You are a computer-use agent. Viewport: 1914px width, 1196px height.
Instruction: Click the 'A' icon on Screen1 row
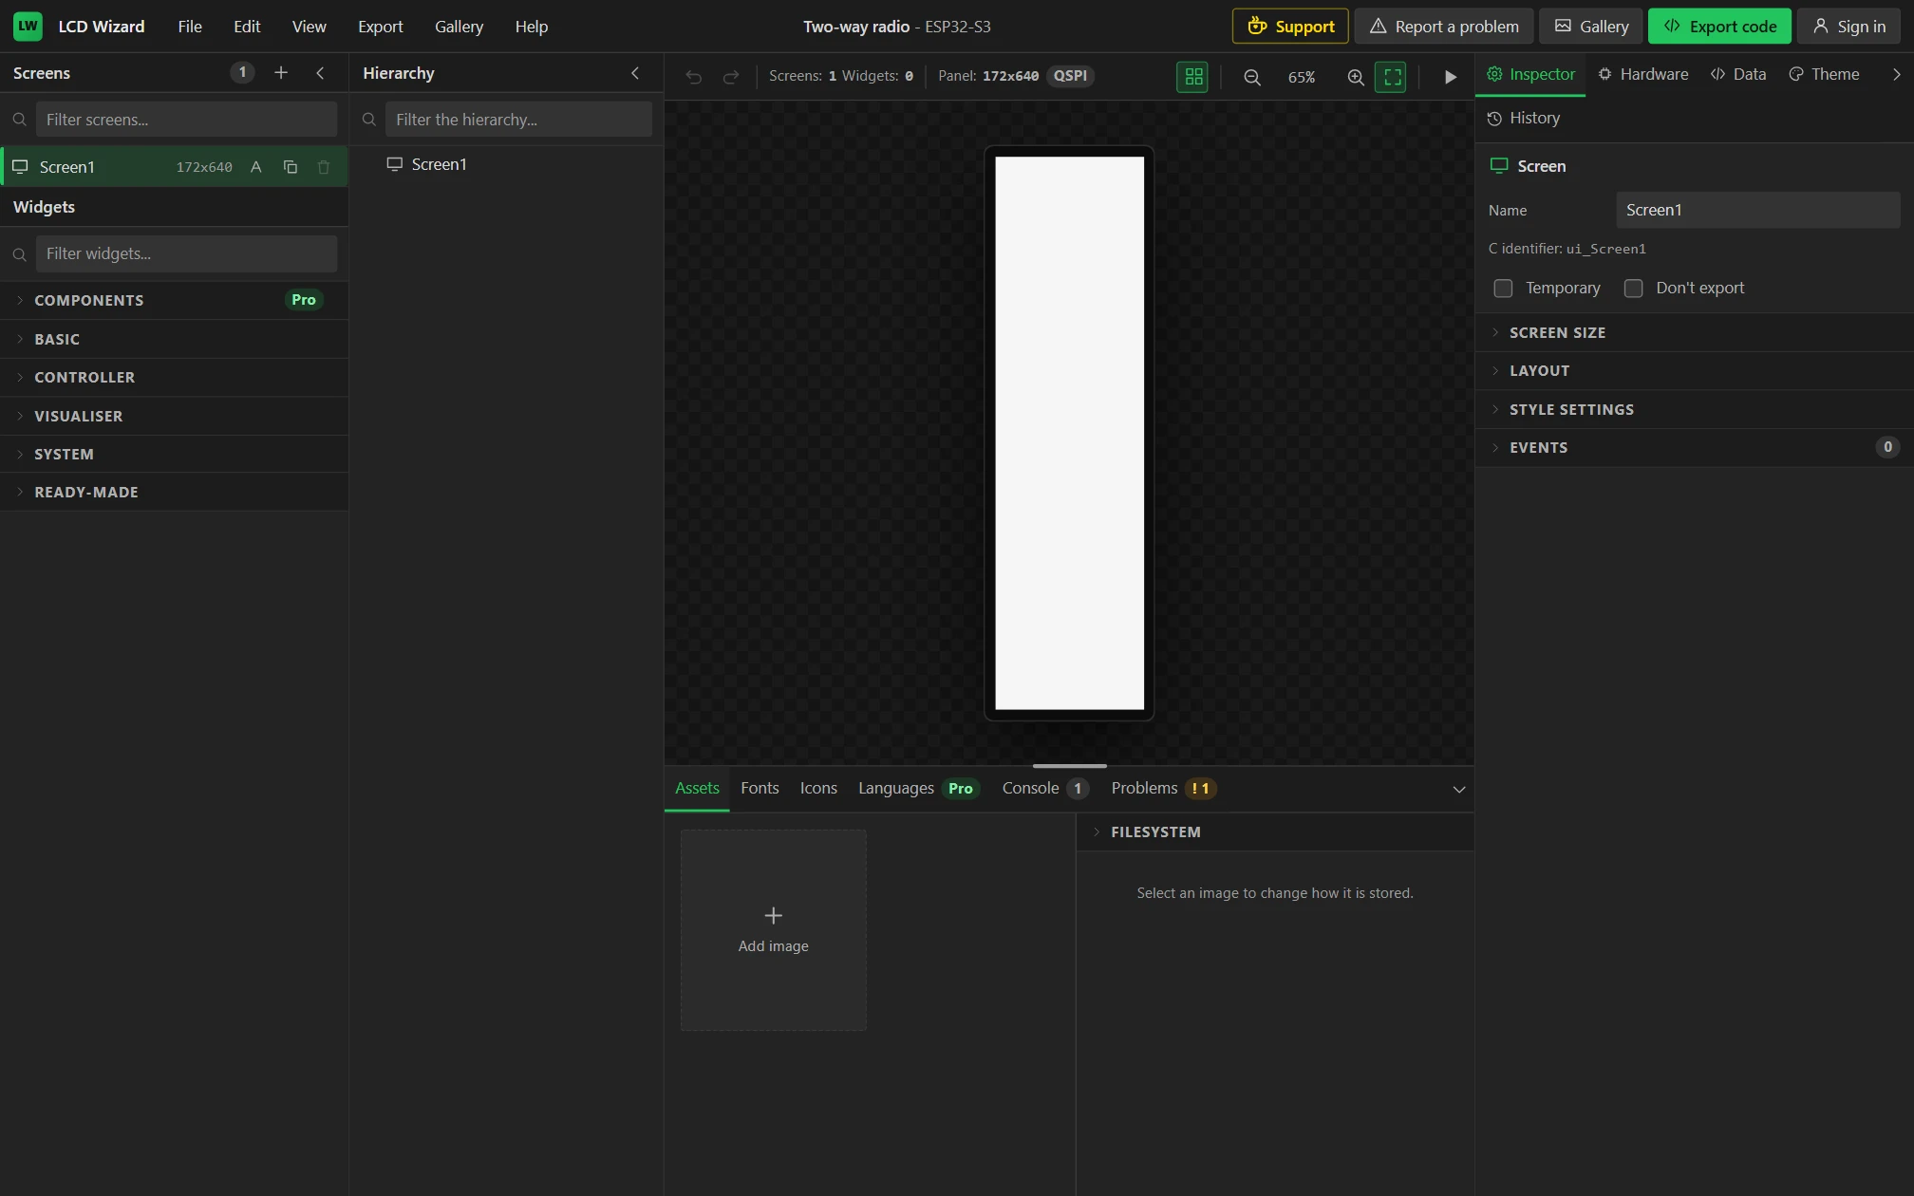(256, 167)
